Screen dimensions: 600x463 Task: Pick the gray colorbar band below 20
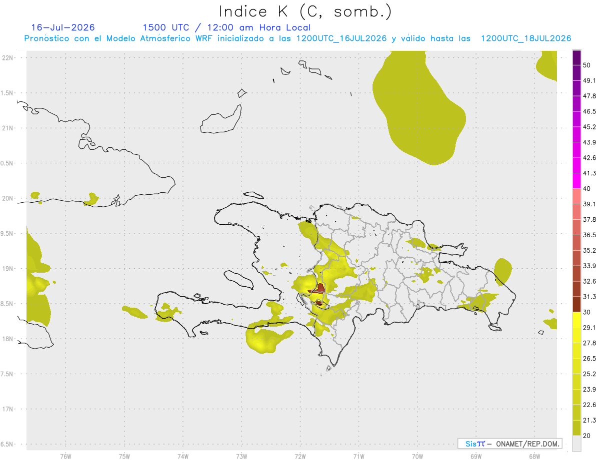[x=576, y=443]
